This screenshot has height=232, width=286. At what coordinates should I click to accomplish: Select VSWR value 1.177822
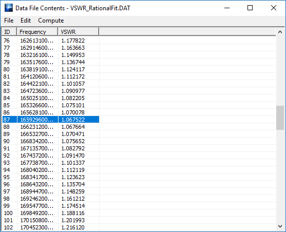tap(73, 41)
